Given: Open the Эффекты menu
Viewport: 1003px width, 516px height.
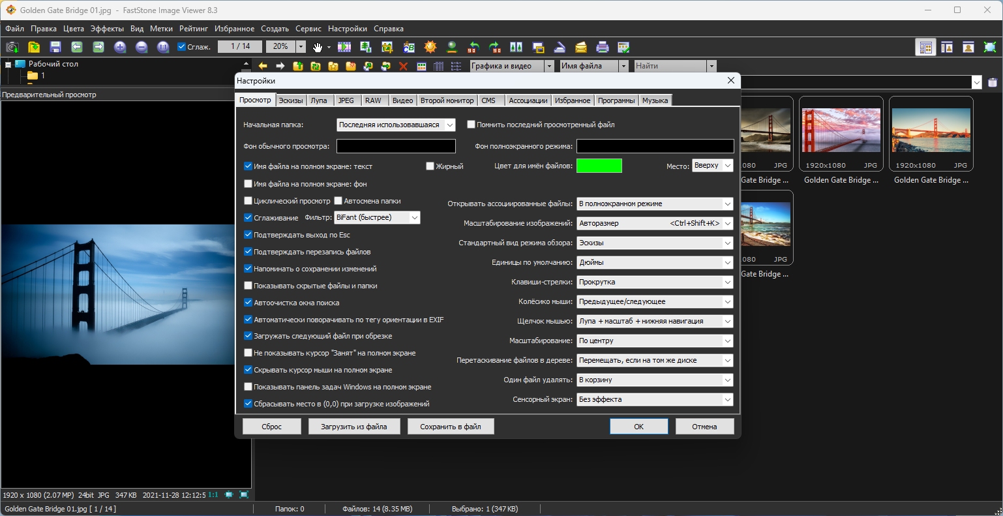Looking at the screenshot, I should pyautogui.click(x=107, y=29).
